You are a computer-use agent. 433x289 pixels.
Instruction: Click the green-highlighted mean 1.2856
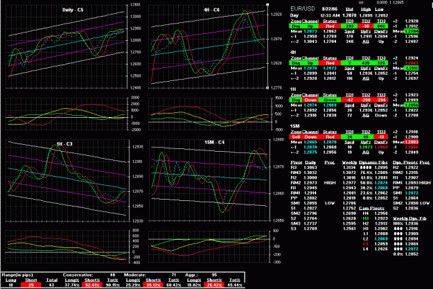pyautogui.click(x=412, y=105)
